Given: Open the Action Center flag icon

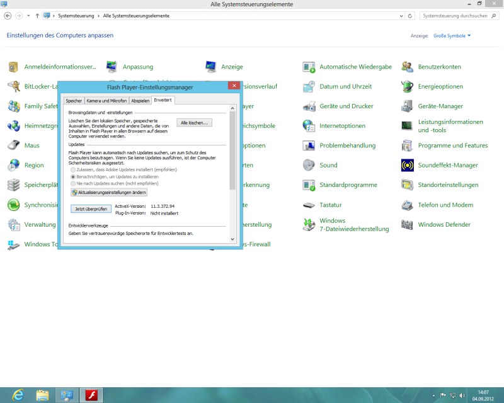Looking at the screenshot, I should tap(443, 395).
